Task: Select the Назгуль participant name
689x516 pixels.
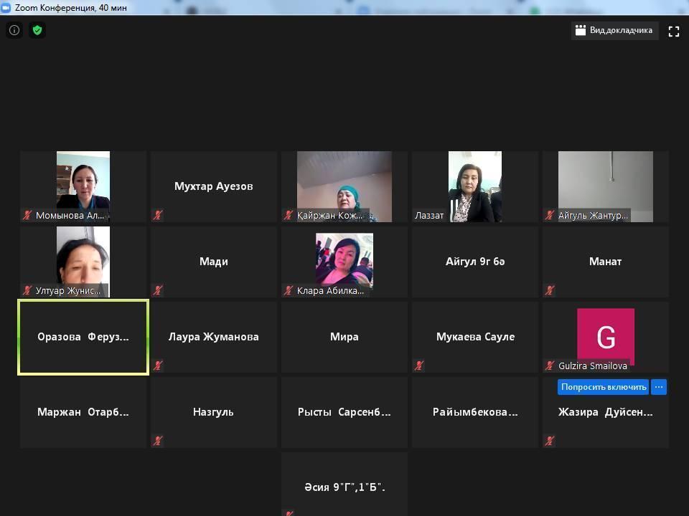Action: click(x=214, y=412)
